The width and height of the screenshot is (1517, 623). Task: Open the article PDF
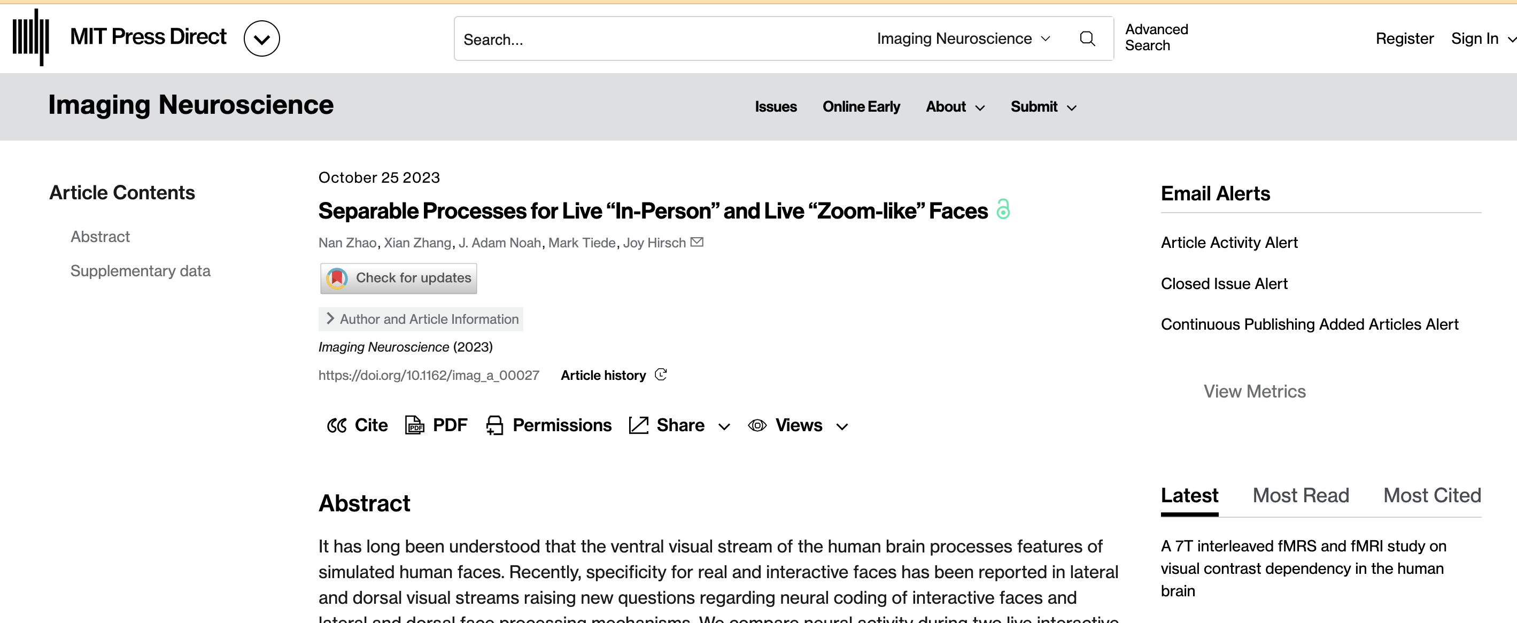click(416, 425)
